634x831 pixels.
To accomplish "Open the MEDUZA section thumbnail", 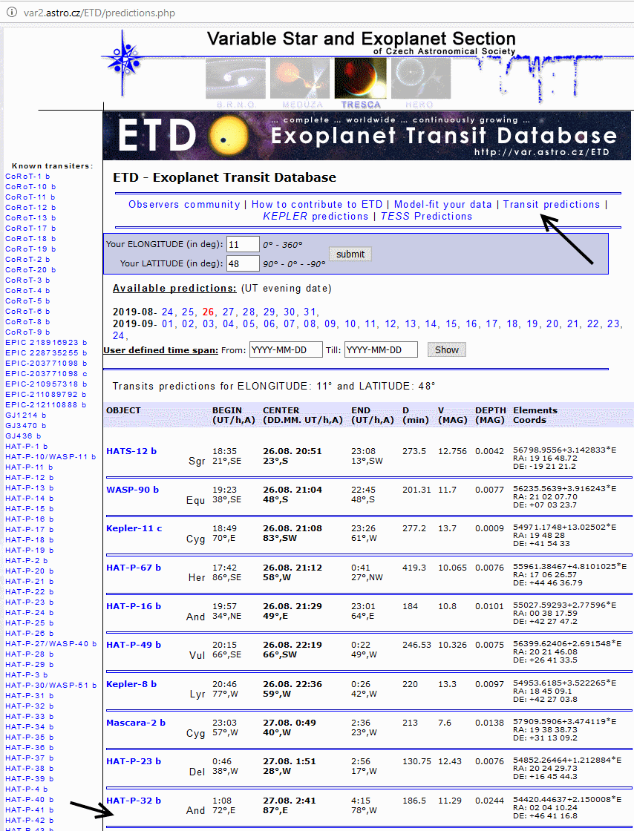I will click(299, 79).
